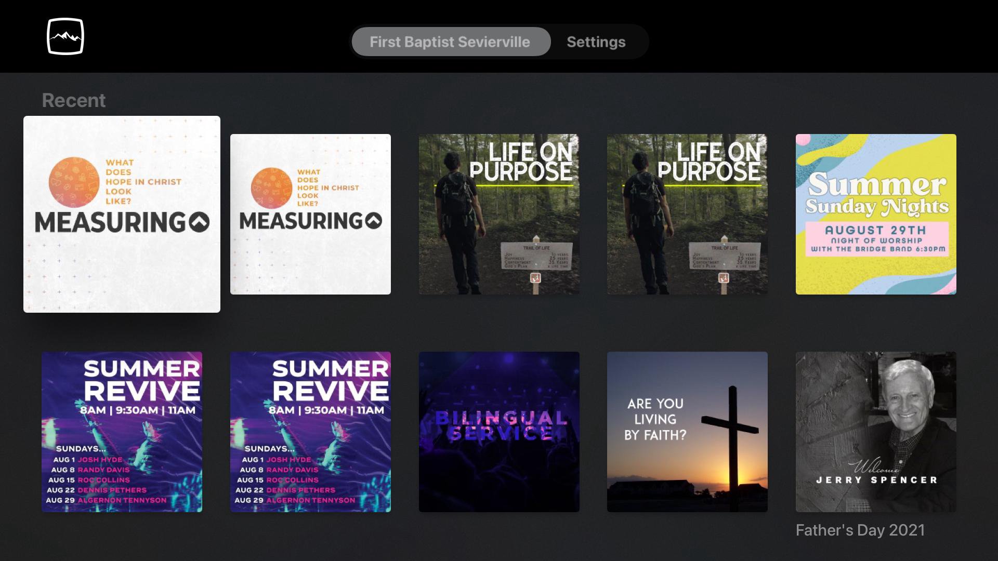998x561 pixels.
Task: Click the August 29th pink banner
Action: [877, 239]
